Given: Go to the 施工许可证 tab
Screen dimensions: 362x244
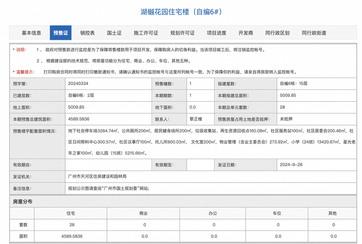Looking at the screenshot, I should click(x=146, y=33).
